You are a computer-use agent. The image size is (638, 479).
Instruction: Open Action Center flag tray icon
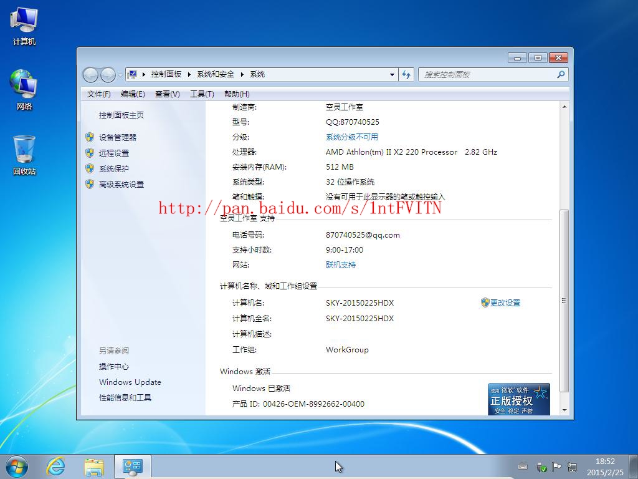coord(556,467)
